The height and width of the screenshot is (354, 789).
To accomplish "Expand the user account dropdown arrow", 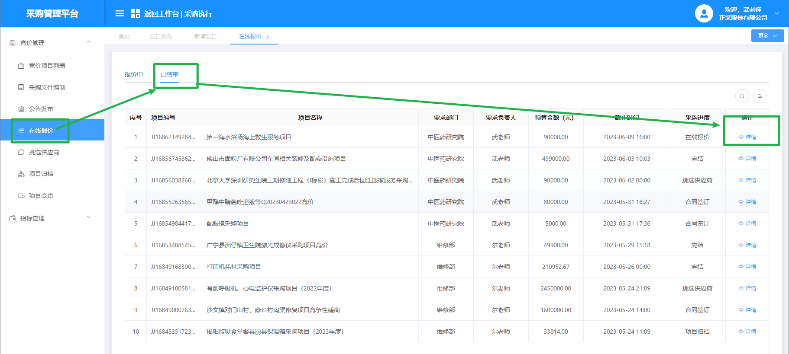I will coord(777,13).
